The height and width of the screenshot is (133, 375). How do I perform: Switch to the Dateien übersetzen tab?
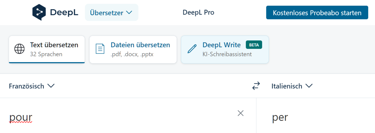tap(133, 49)
